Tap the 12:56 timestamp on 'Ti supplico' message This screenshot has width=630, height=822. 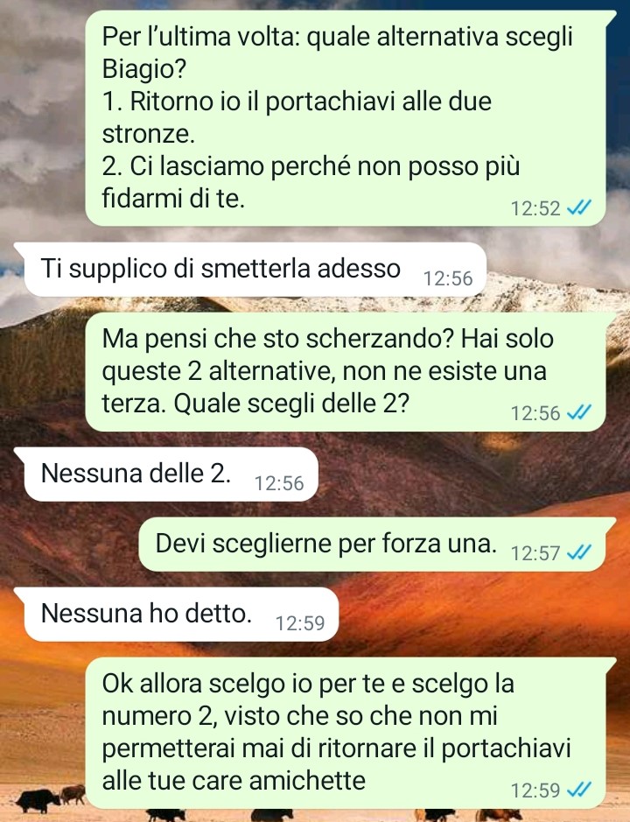pos(448,278)
